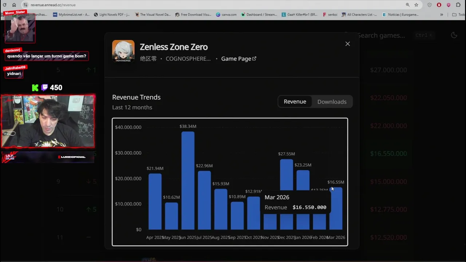Screen dimensions: 466x262
Task: Open the shield extension icon
Action: pyautogui.click(x=430, y=5)
